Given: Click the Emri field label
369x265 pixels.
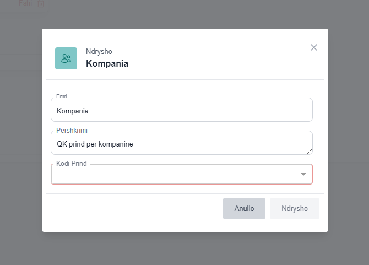Looking at the screenshot, I should click(x=62, y=96).
